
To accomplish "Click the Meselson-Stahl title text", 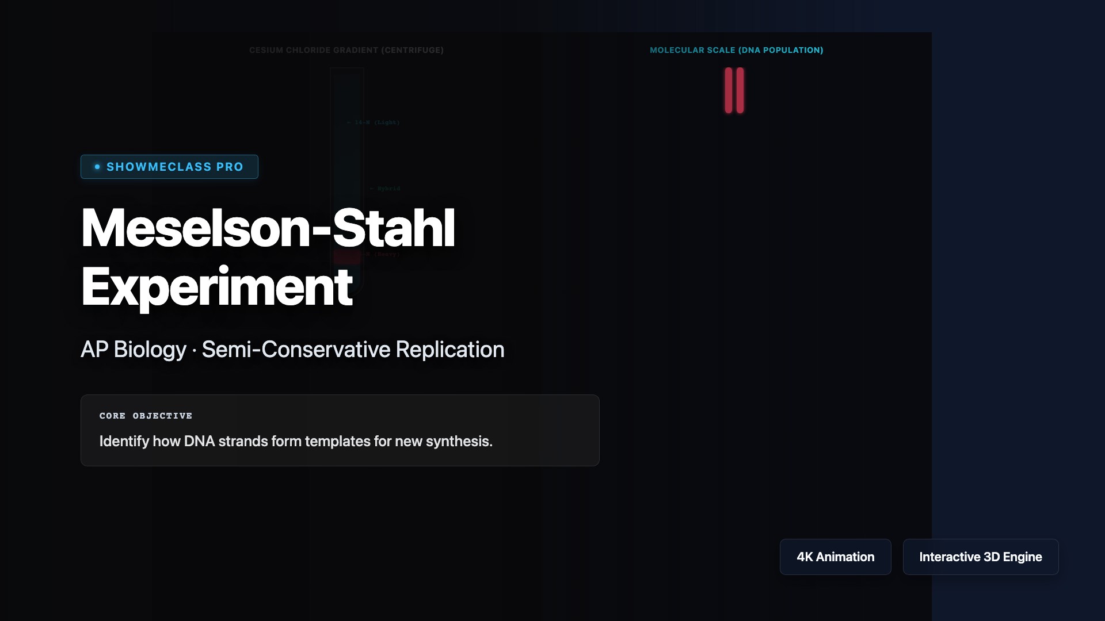I will tap(268, 228).
